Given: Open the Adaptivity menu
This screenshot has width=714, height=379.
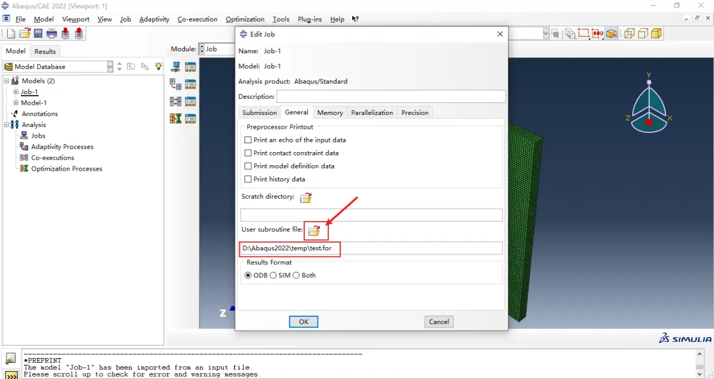Looking at the screenshot, I should pos(155,19).
